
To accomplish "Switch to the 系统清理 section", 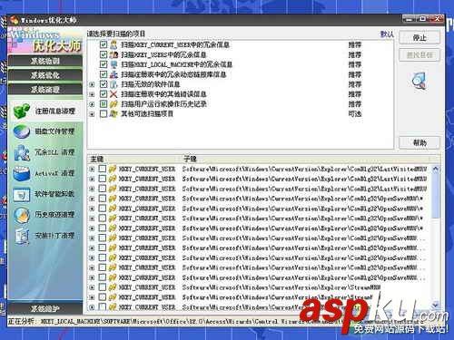I will 45,90.
